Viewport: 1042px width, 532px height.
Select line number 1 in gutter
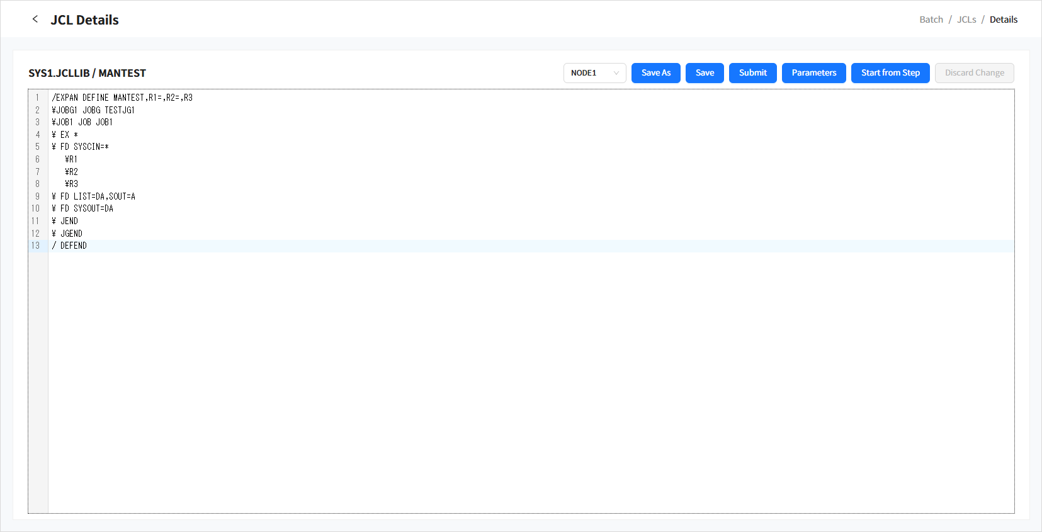click(x=37, y=98)
